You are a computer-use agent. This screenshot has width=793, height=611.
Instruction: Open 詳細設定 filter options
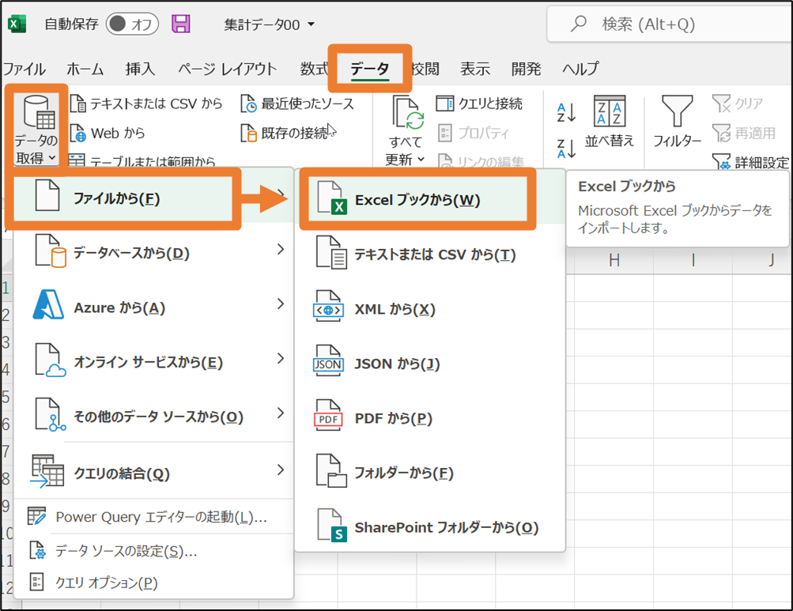pyautogui.click(x=750, y=162)
